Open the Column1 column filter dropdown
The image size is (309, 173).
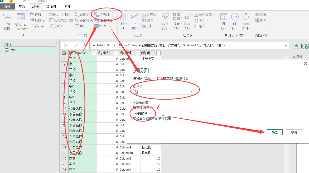(94, 53)
